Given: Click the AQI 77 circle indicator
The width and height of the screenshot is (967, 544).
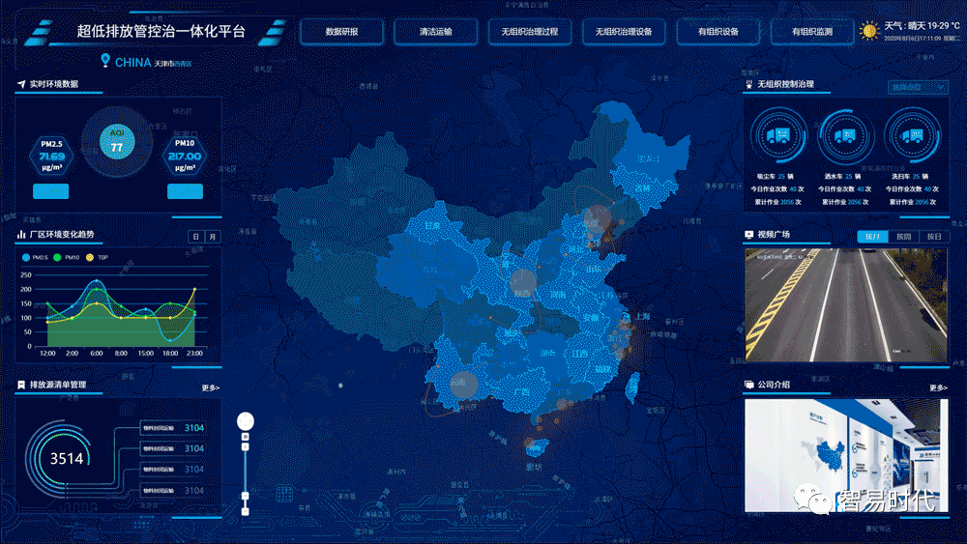Looking at the screenshot, I should (117, 141).
